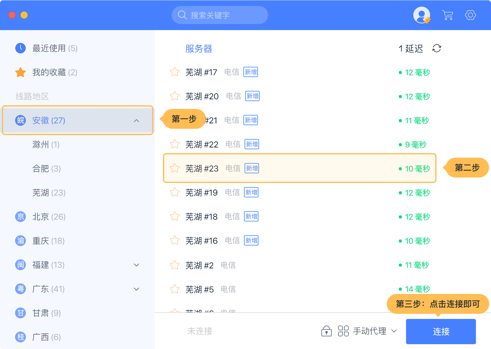This screenshot has width=491, height=349.
Task: Click the orange favorites star icon
Action: [20, 72]
